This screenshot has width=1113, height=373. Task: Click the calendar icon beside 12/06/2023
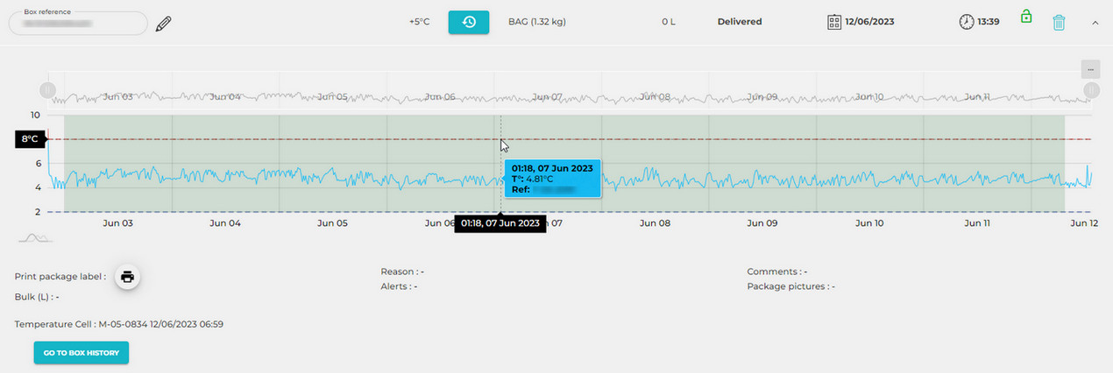(834, 22)
